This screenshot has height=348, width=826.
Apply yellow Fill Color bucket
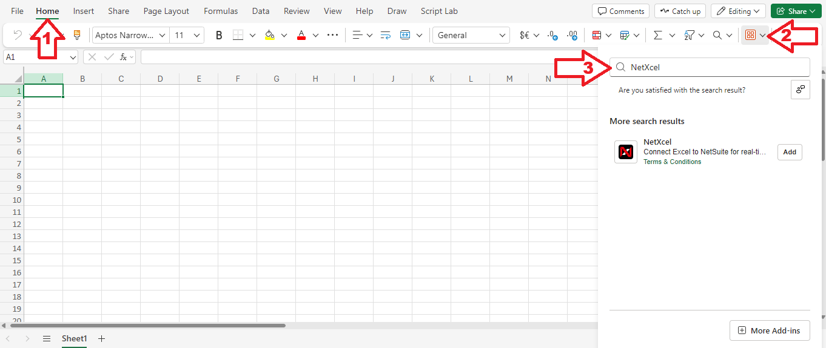tap(270, 35)
